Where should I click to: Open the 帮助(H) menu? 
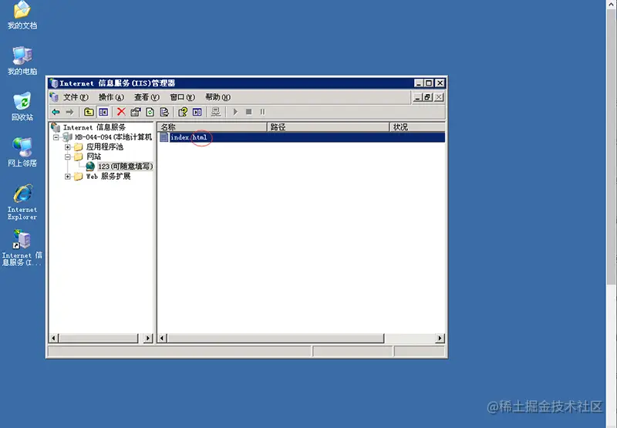[217, 97]
